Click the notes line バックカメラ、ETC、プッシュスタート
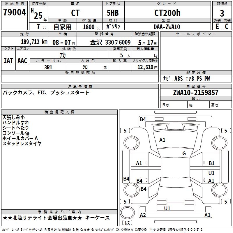233x233 pixels. click(x=46, y=93)
